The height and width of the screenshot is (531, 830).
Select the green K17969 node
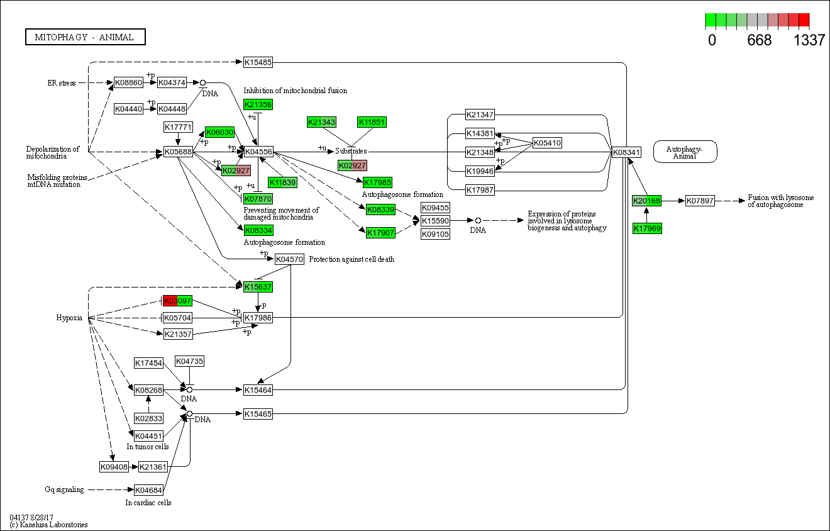click(646, 228)
